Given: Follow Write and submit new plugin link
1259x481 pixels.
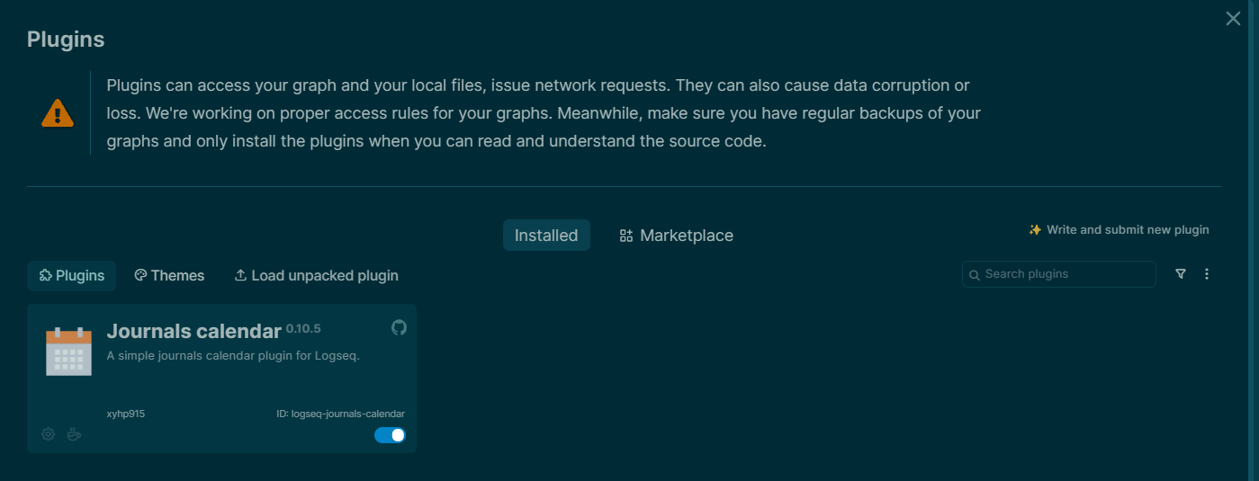Looking at the screenshot, I should (x=1119, y=230).
